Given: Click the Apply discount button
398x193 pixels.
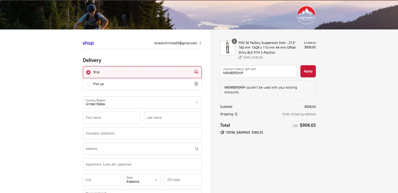Looking at the screenshot, I should [x=308, y=71].
